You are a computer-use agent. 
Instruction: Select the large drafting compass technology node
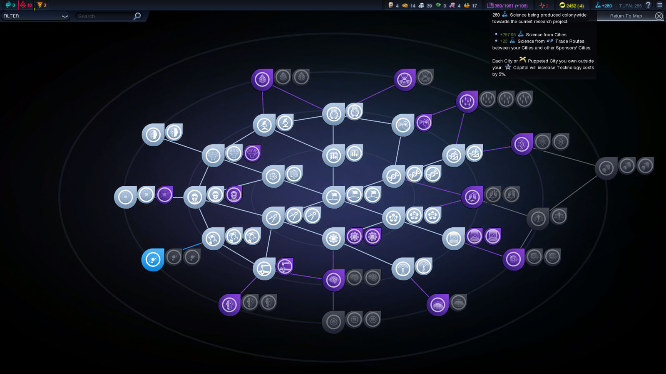click(x=273, y=218)
